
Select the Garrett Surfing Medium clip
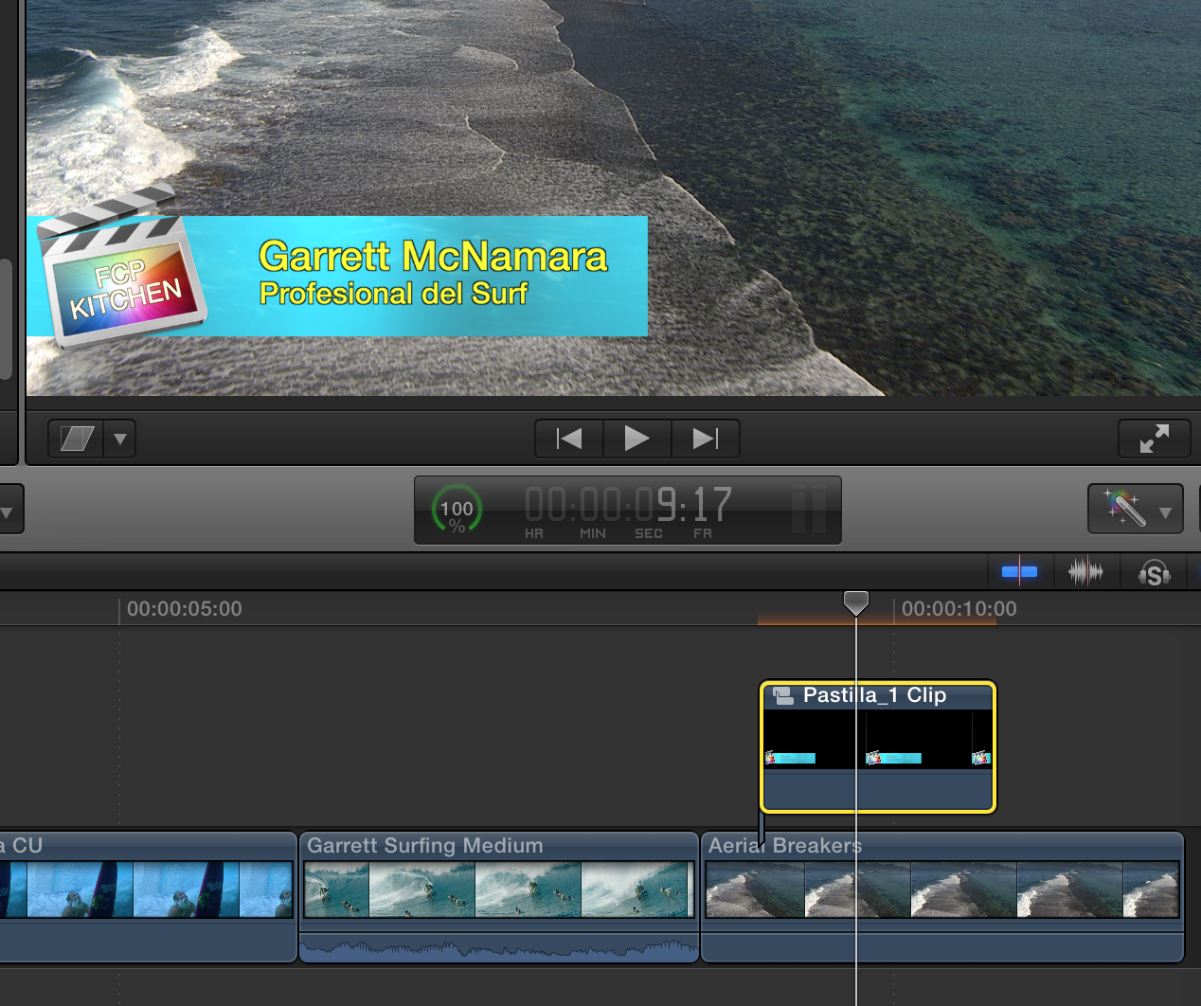pos(425,845)
